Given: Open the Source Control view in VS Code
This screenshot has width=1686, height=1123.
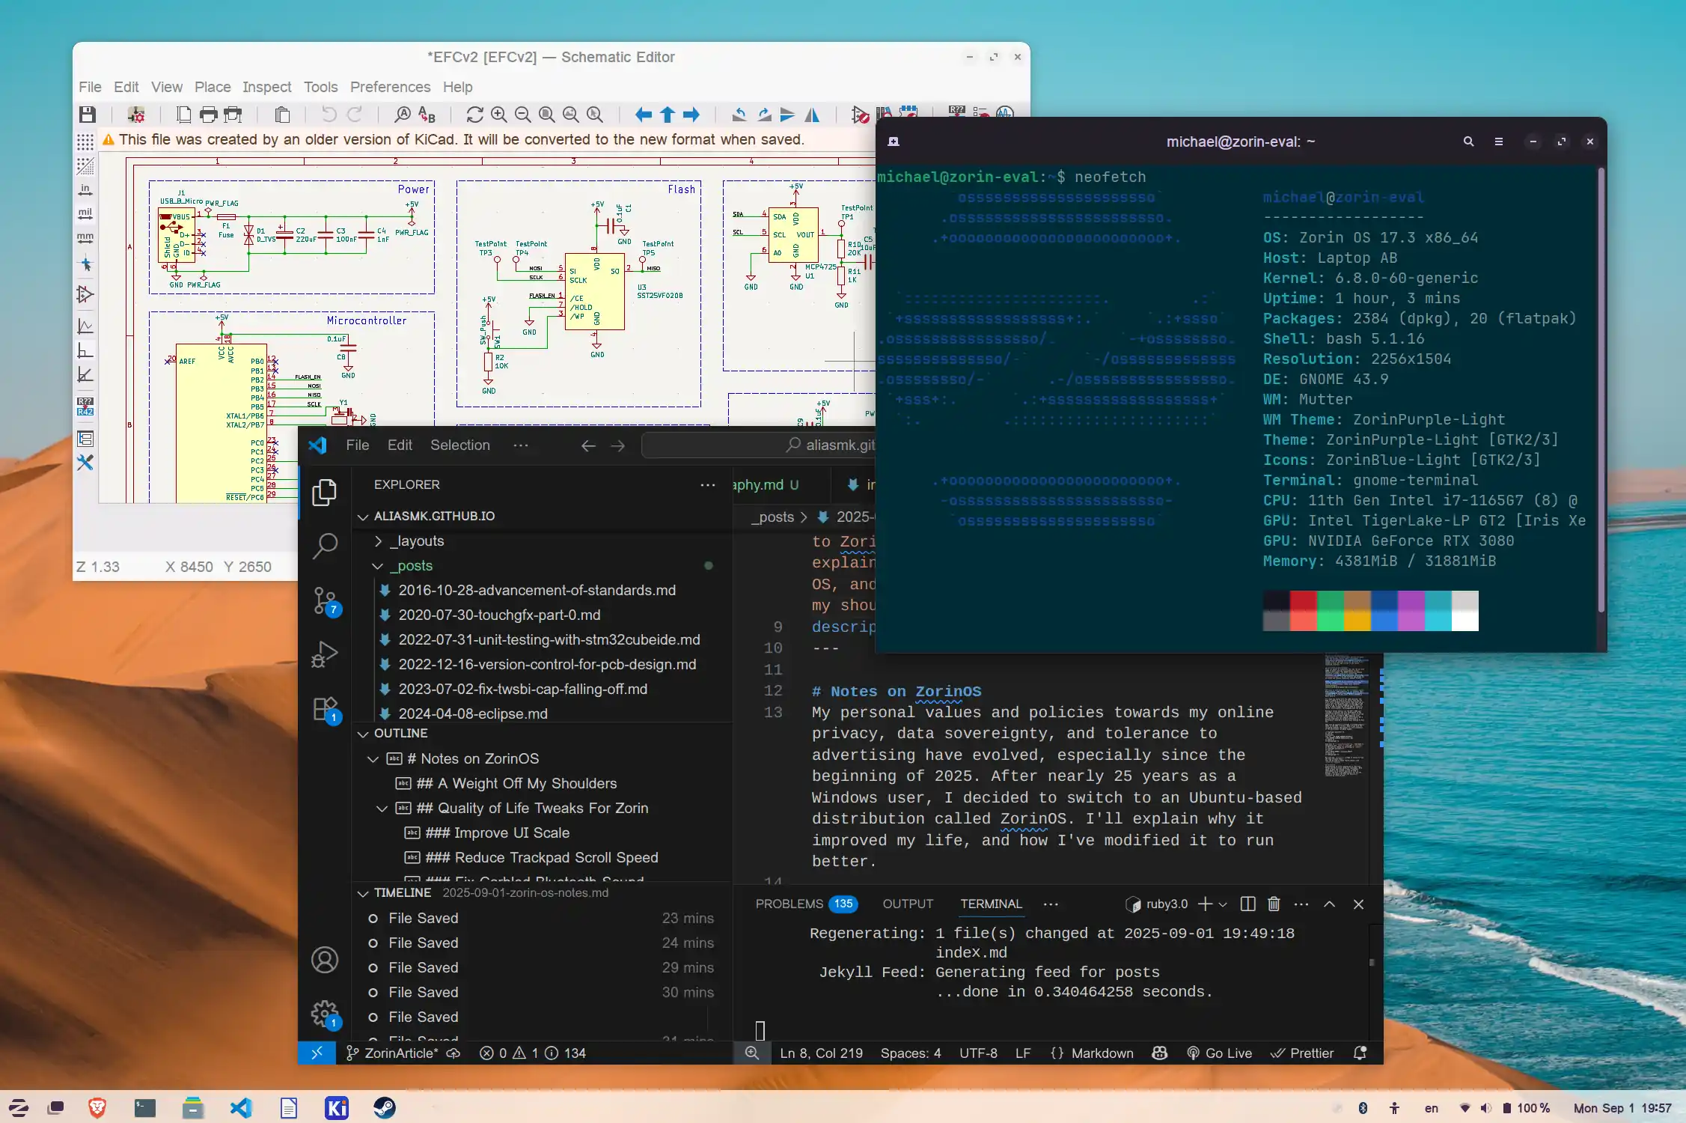Looking at the screenshot, I should (x=326, y=600).
